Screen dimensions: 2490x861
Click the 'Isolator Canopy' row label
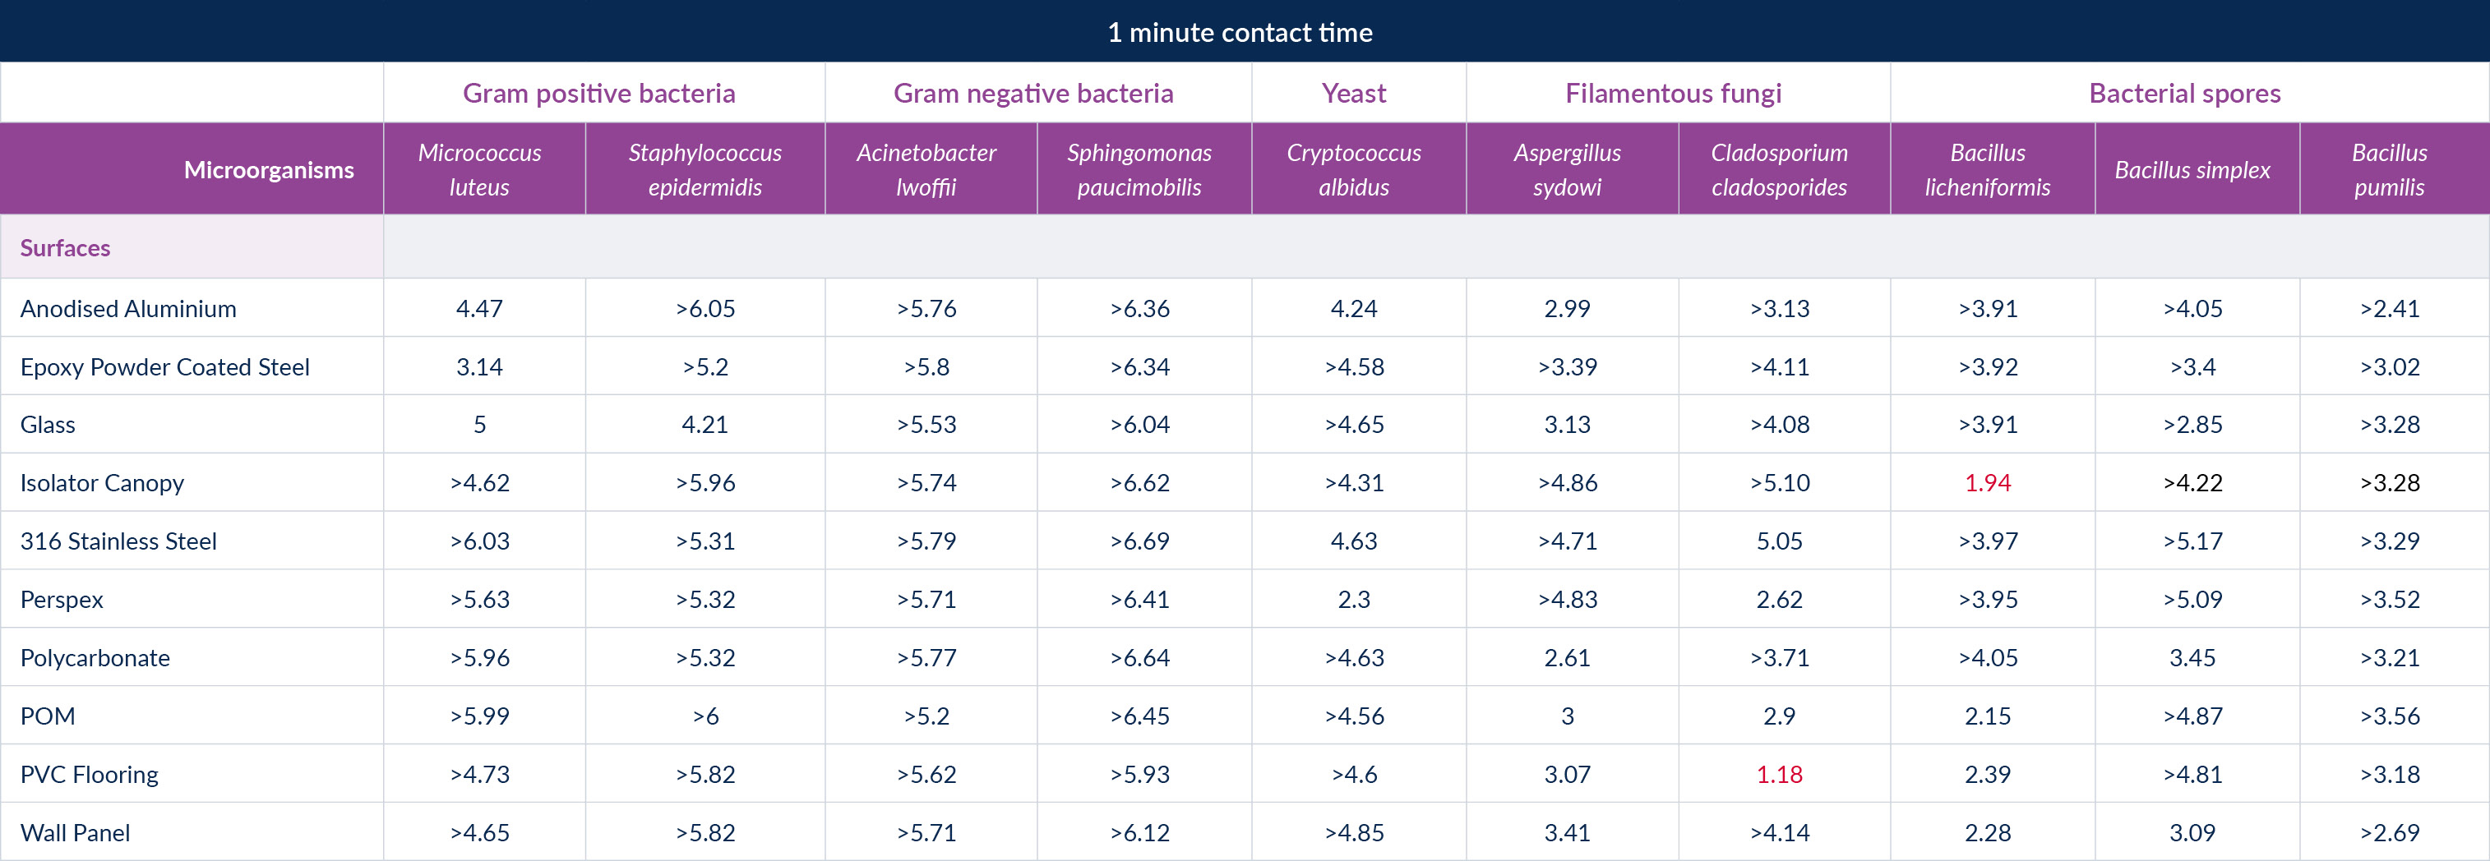click(103, 483)
